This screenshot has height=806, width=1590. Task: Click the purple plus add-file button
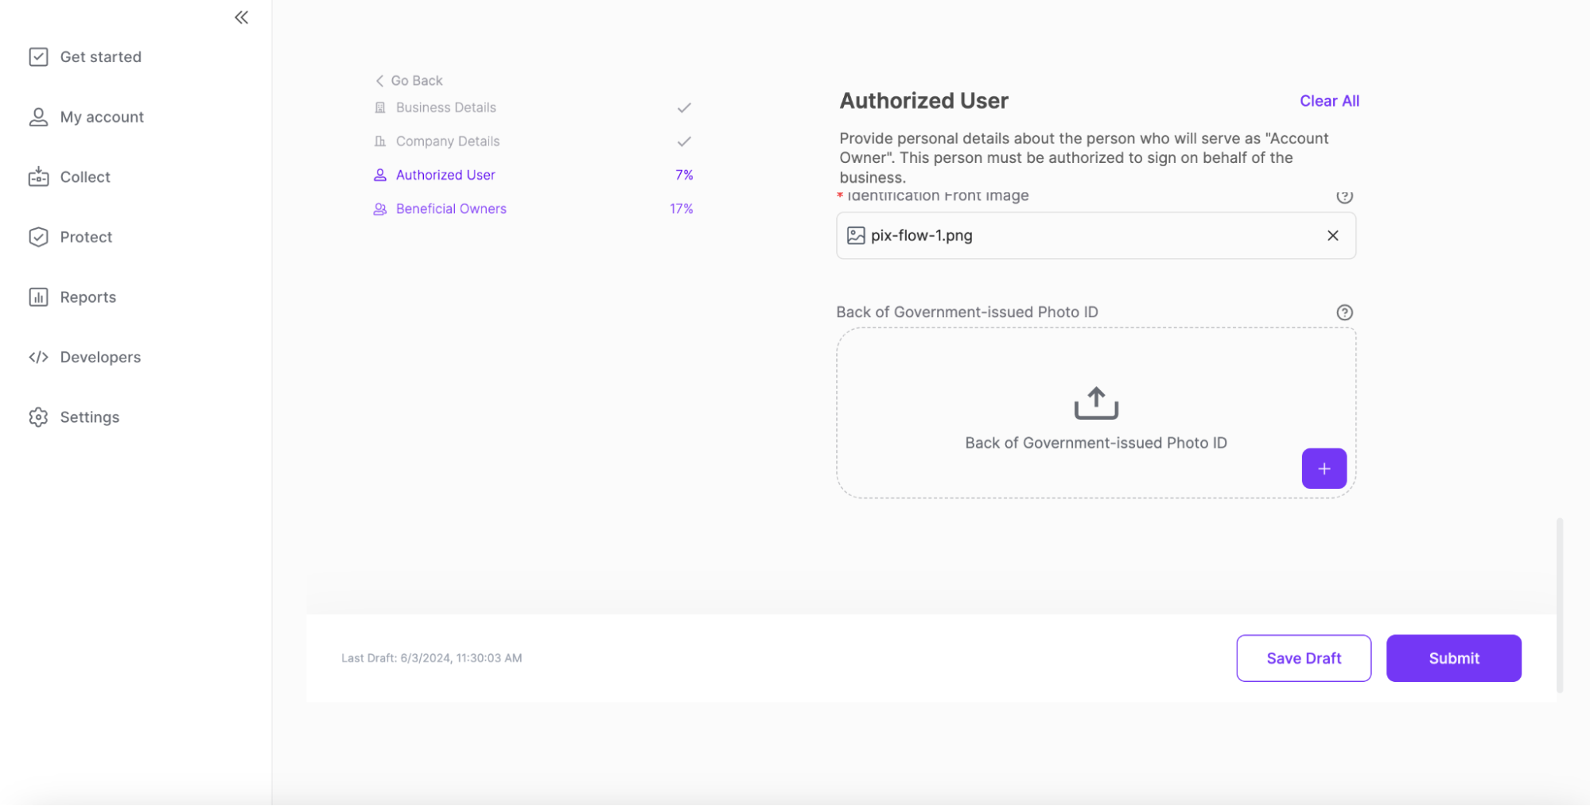click(1323, 469)
